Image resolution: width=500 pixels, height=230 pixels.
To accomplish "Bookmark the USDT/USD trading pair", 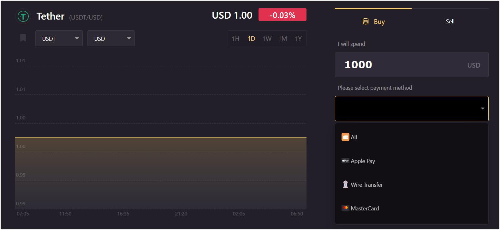I will click(22, 38).
